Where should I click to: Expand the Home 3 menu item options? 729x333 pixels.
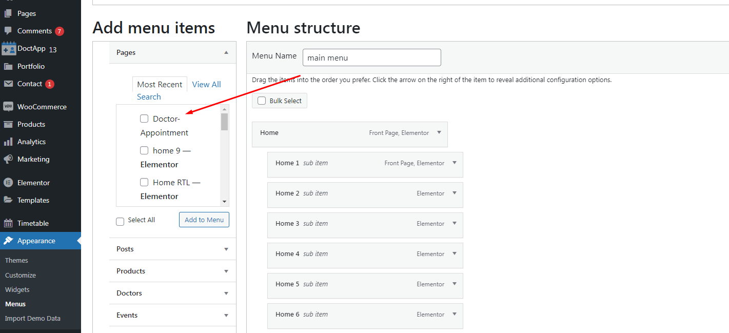pyautogui.click(x=454, y=223)
